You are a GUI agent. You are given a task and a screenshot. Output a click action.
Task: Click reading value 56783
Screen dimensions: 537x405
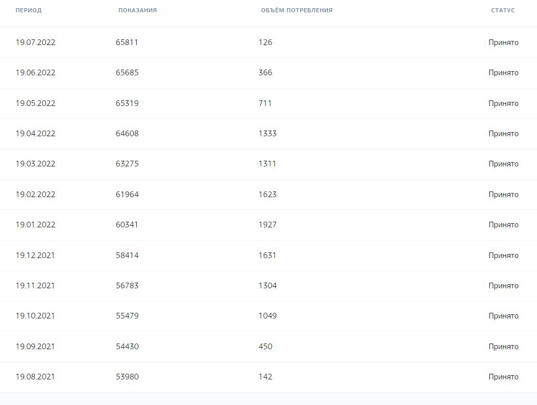(127, 286)
